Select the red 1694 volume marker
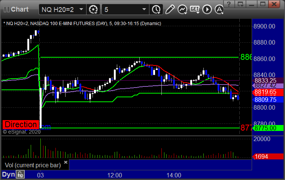 [268, 156]
